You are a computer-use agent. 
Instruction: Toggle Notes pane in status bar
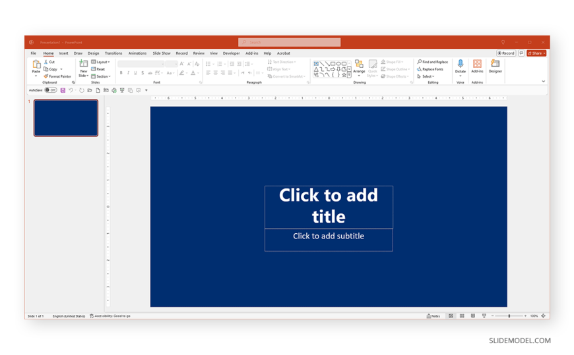pos(433,316)
